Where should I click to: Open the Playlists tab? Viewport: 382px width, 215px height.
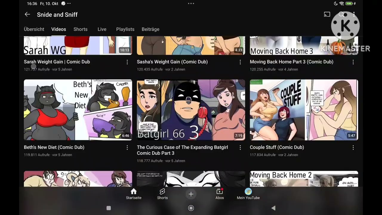[x=125, y=29]
